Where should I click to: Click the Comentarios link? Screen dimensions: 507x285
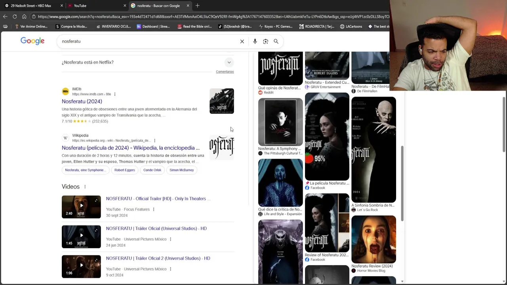tap(225, 72)
